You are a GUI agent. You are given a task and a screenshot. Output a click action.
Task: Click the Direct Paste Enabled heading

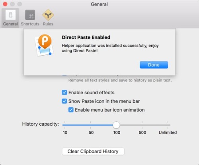pos(86,37)
